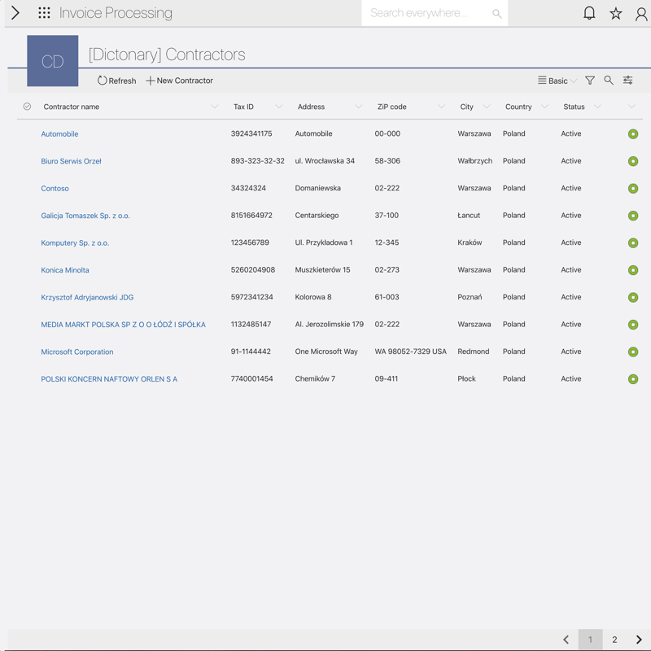Click the New Contractor button
This screenshot has height=651, width=651.
point(179,81)
